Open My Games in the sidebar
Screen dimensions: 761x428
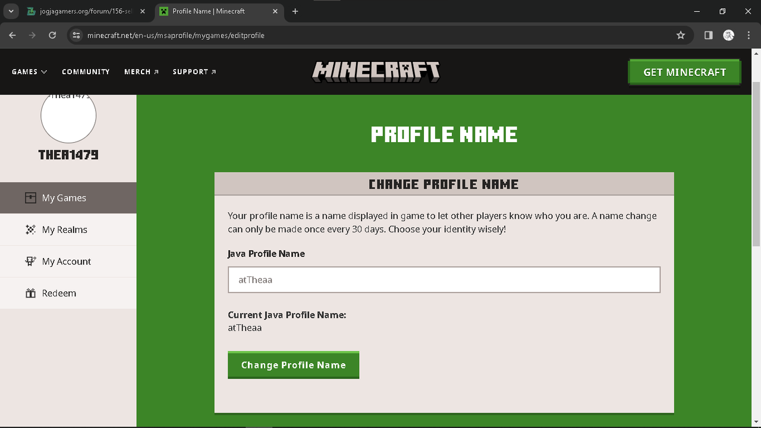(x=68, y=198)
